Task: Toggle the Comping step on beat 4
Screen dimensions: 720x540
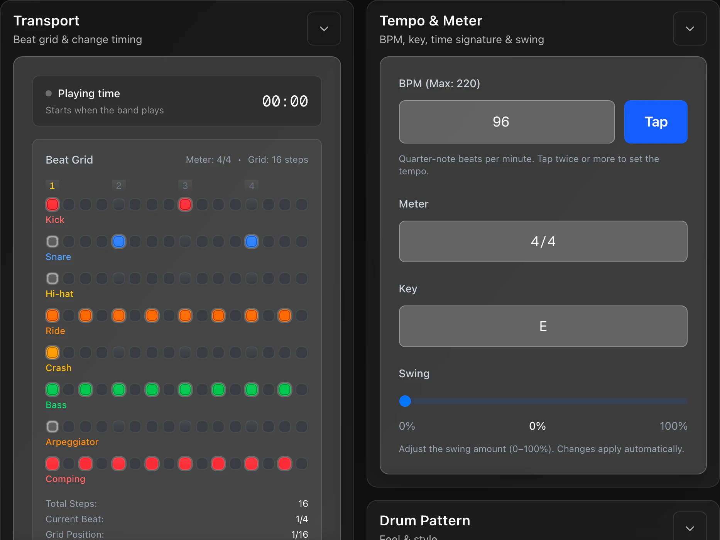Action: tap(252, 464)
